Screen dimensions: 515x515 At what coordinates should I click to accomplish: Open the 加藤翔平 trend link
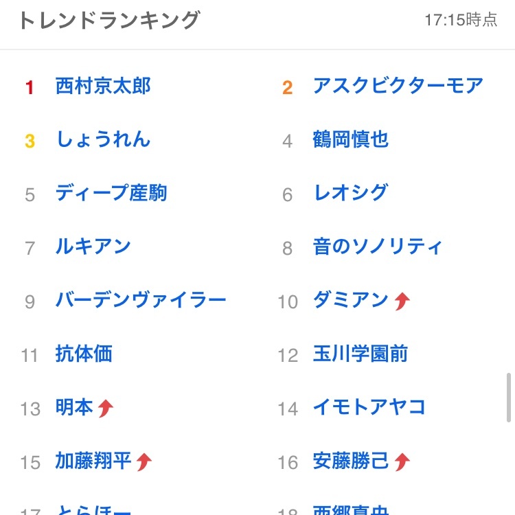click(x=93, y=461)
